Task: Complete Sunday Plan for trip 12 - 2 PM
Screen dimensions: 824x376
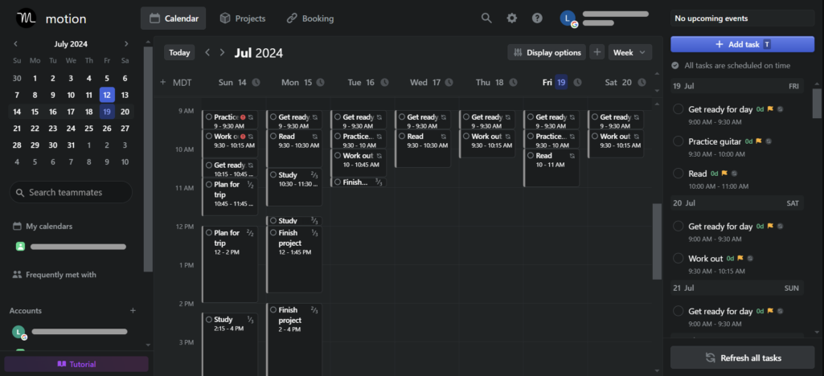Action: 209,233
